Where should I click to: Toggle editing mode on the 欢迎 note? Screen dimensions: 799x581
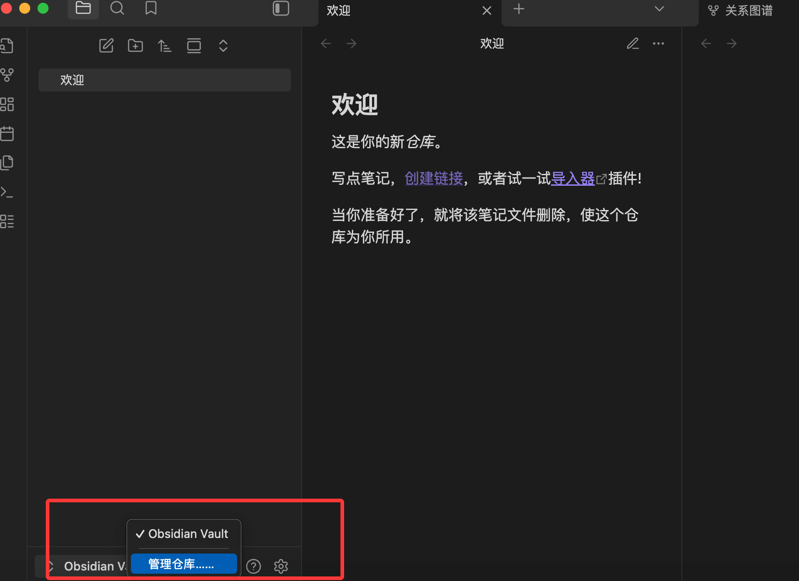pos(633,43)
